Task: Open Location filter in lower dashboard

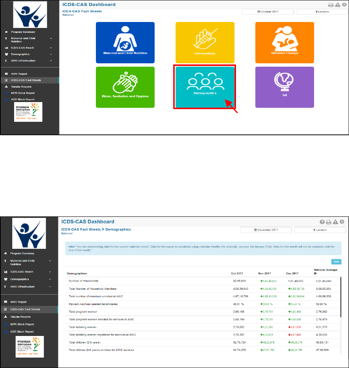Action: point(320,230)
